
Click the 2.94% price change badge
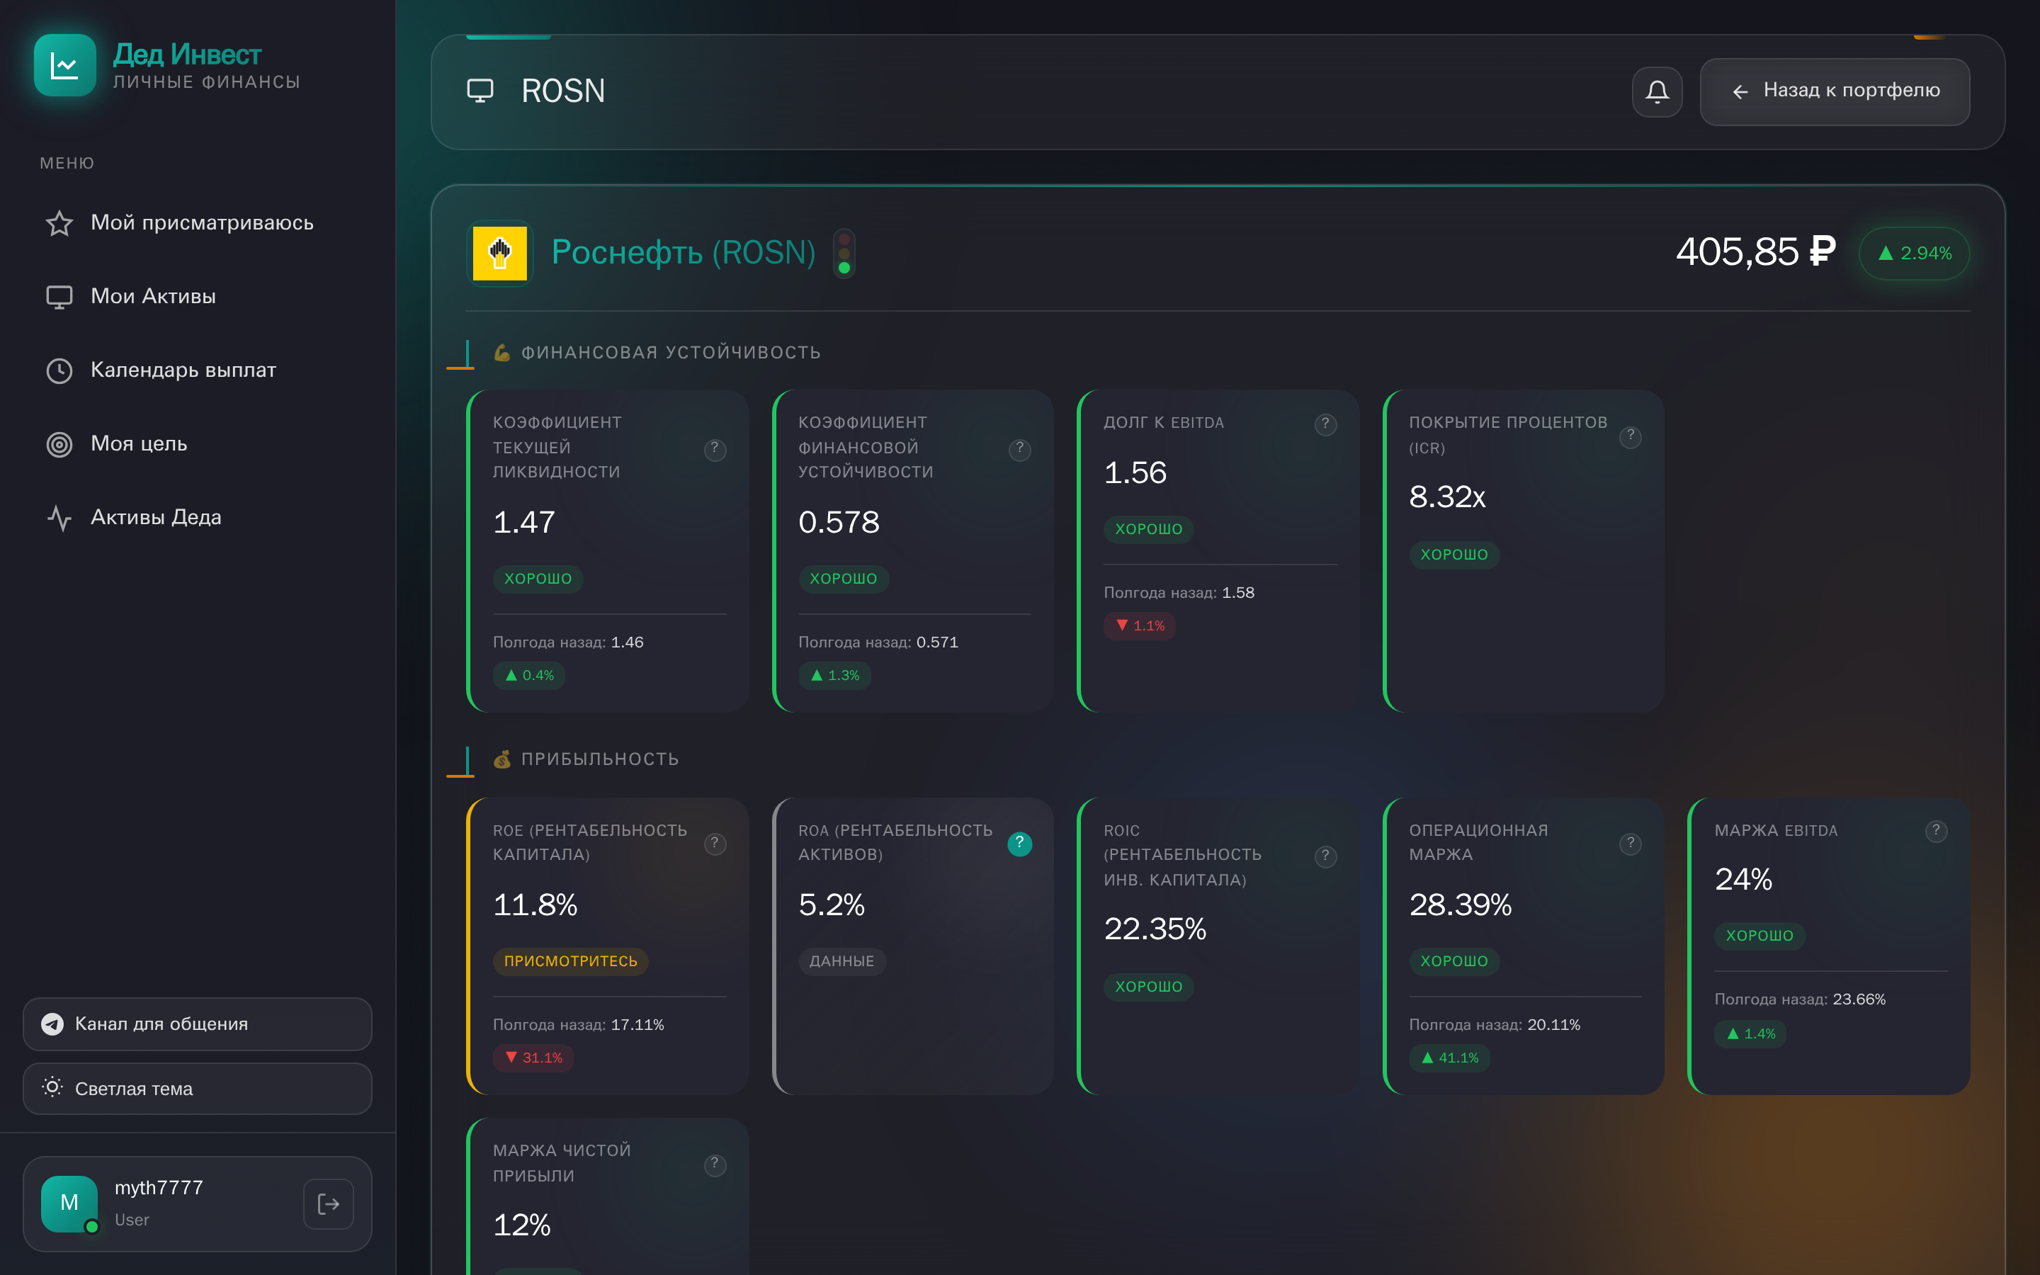point(1915,253)
